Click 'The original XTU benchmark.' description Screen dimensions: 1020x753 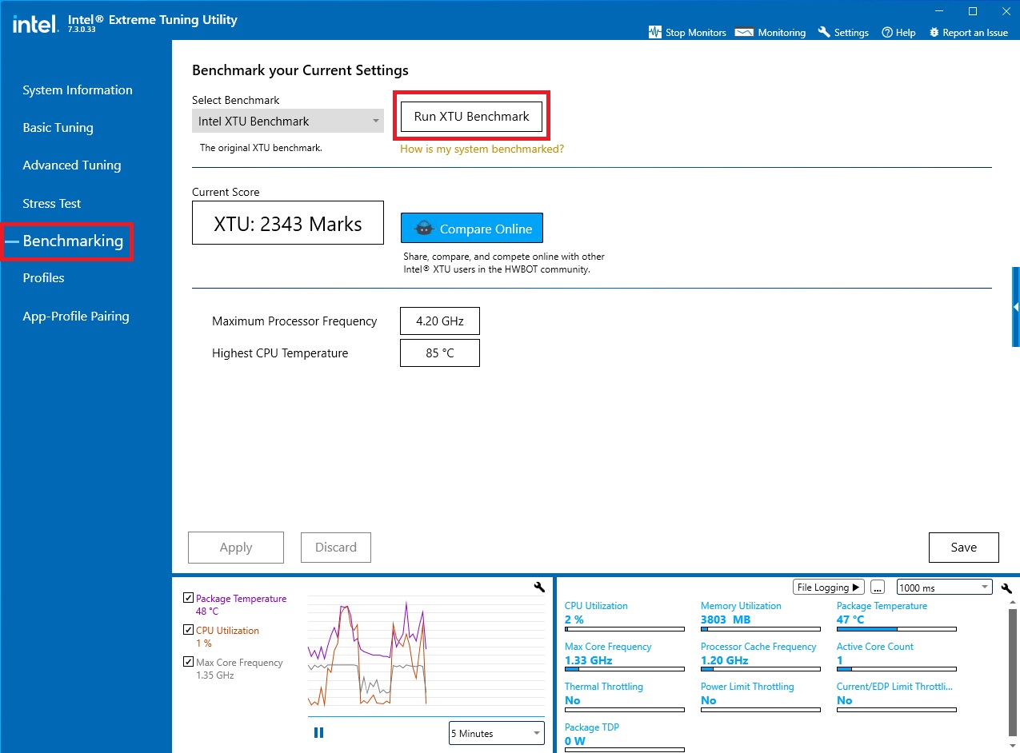point(261,148)
